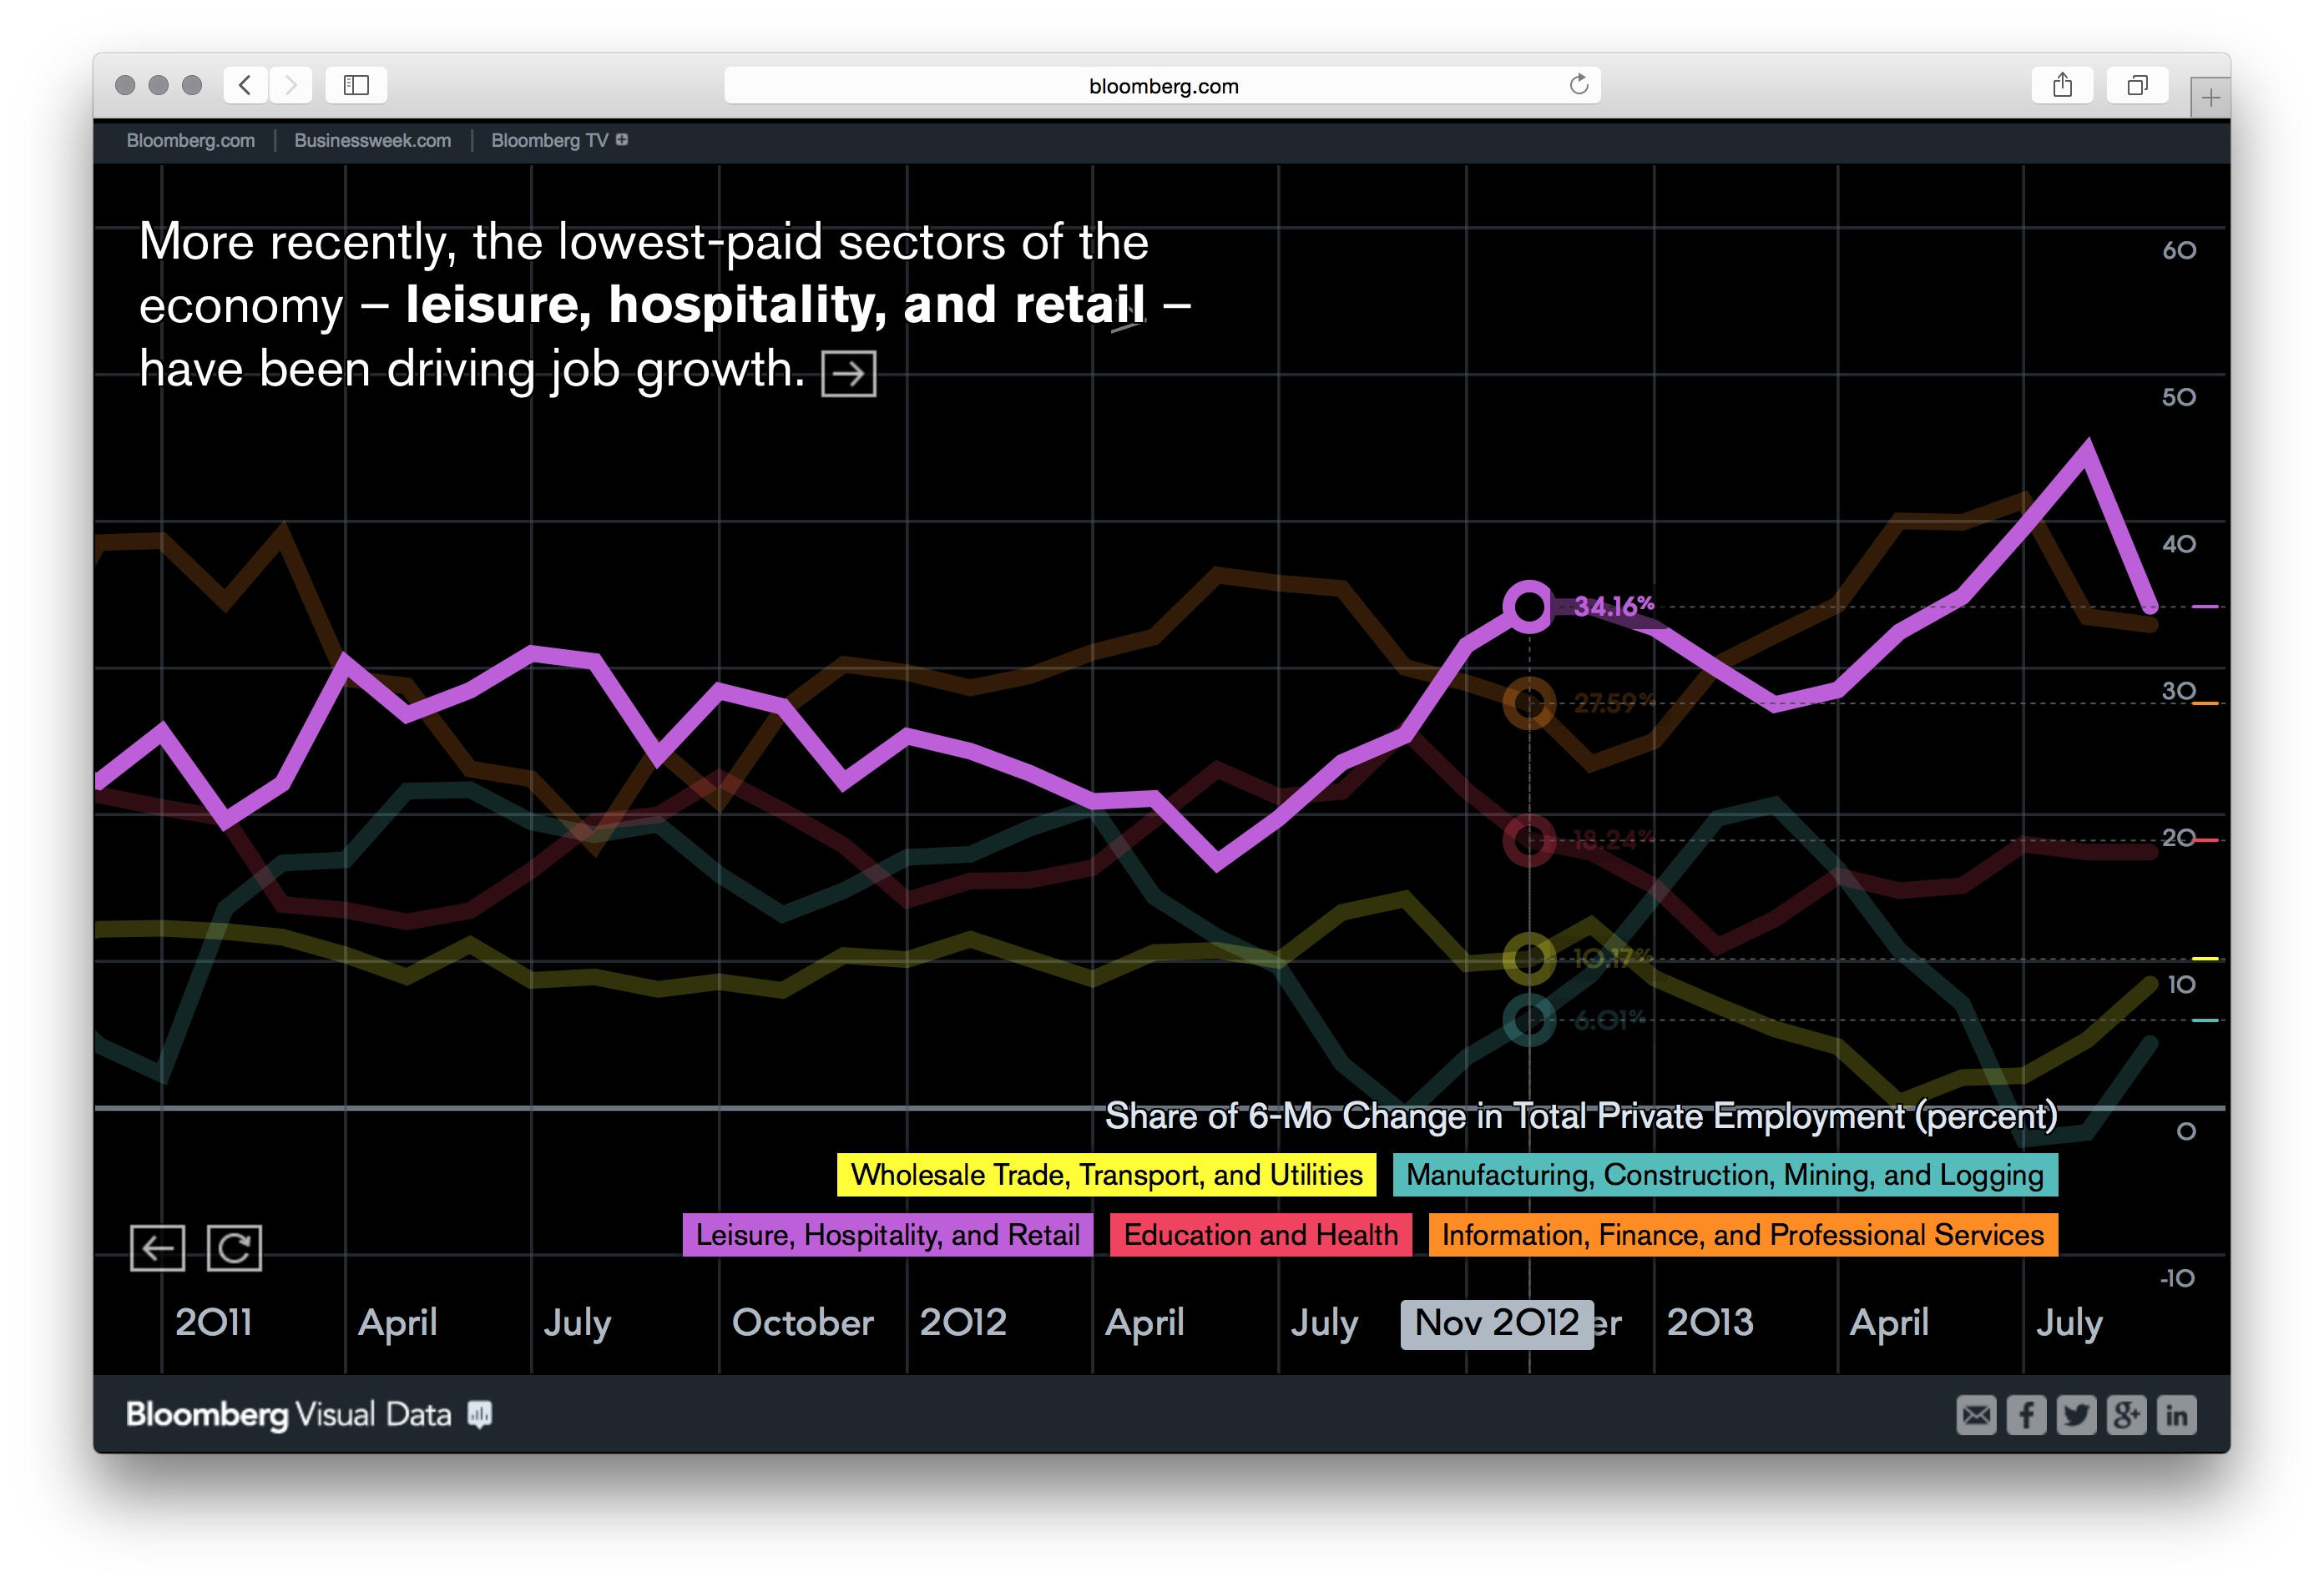
Task: Reload the page via the refresh button
Action: (x=1578, y=85)
